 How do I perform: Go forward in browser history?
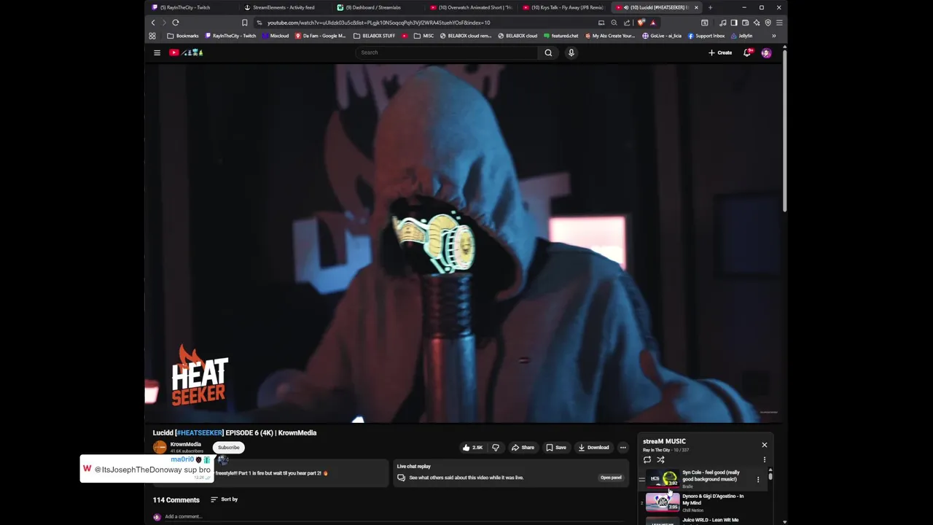(x=164, y=23)
